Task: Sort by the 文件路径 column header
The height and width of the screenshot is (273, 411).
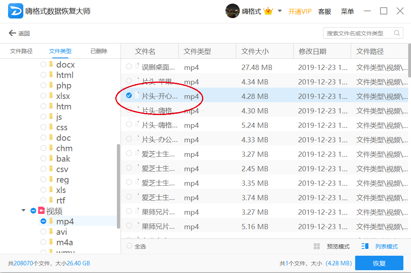Action: (370, 51)
